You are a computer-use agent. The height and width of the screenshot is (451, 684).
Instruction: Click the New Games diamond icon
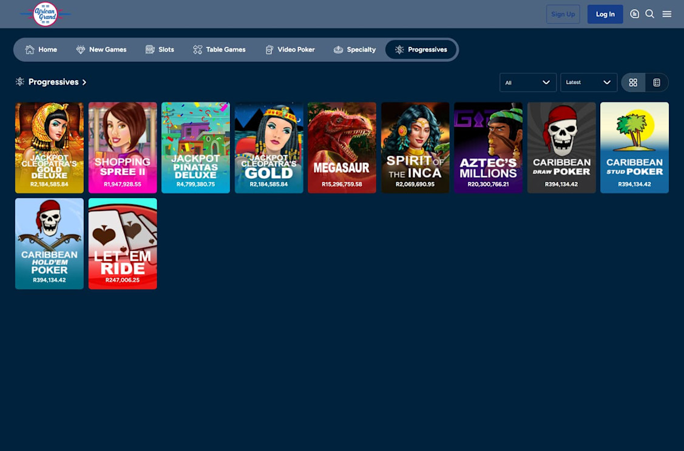81,50
